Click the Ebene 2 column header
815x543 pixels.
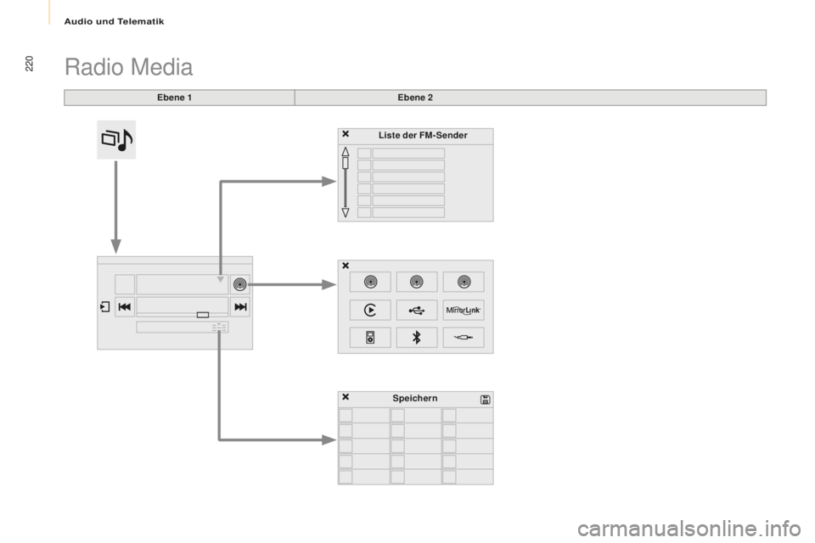(415, 98)
